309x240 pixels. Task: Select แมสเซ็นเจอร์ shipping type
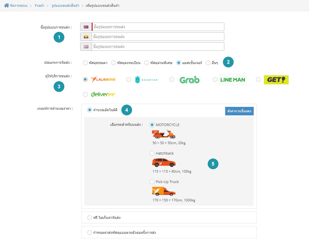pyautogui.click(x=179, y=63)
